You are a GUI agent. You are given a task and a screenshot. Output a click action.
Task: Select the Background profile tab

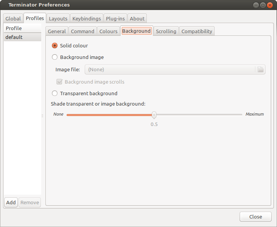(x=136, y=31)
